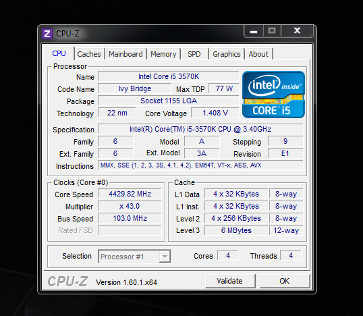Click the Core Voltage value 1.408 V
This screenshot has width=363, height=316.
pos(215,113)
